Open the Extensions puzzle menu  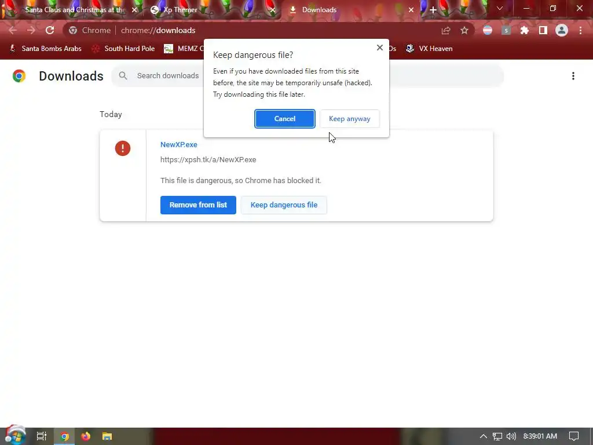[x=525, y=30]
